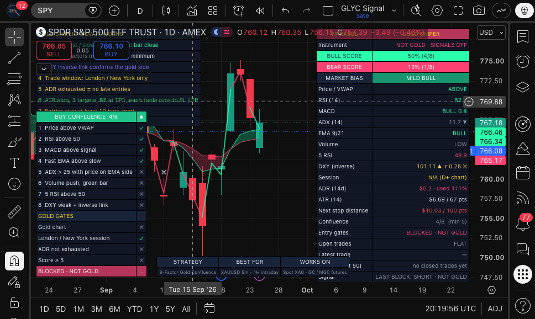Open the emoji icons tool

tap(14, 184)
